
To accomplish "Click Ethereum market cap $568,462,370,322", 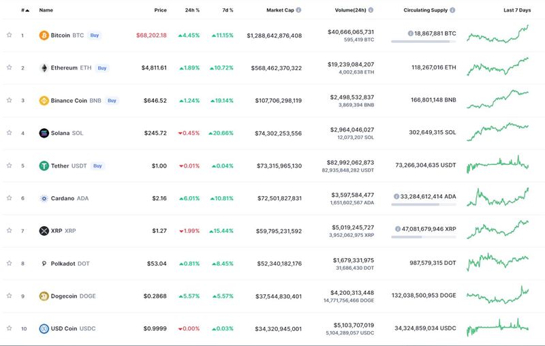I will pos(277,68).
